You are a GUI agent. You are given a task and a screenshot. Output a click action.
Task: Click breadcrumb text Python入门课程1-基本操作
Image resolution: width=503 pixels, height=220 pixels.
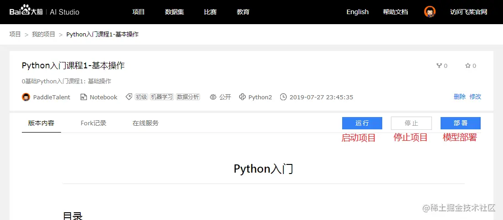click(x=103, y=34)
